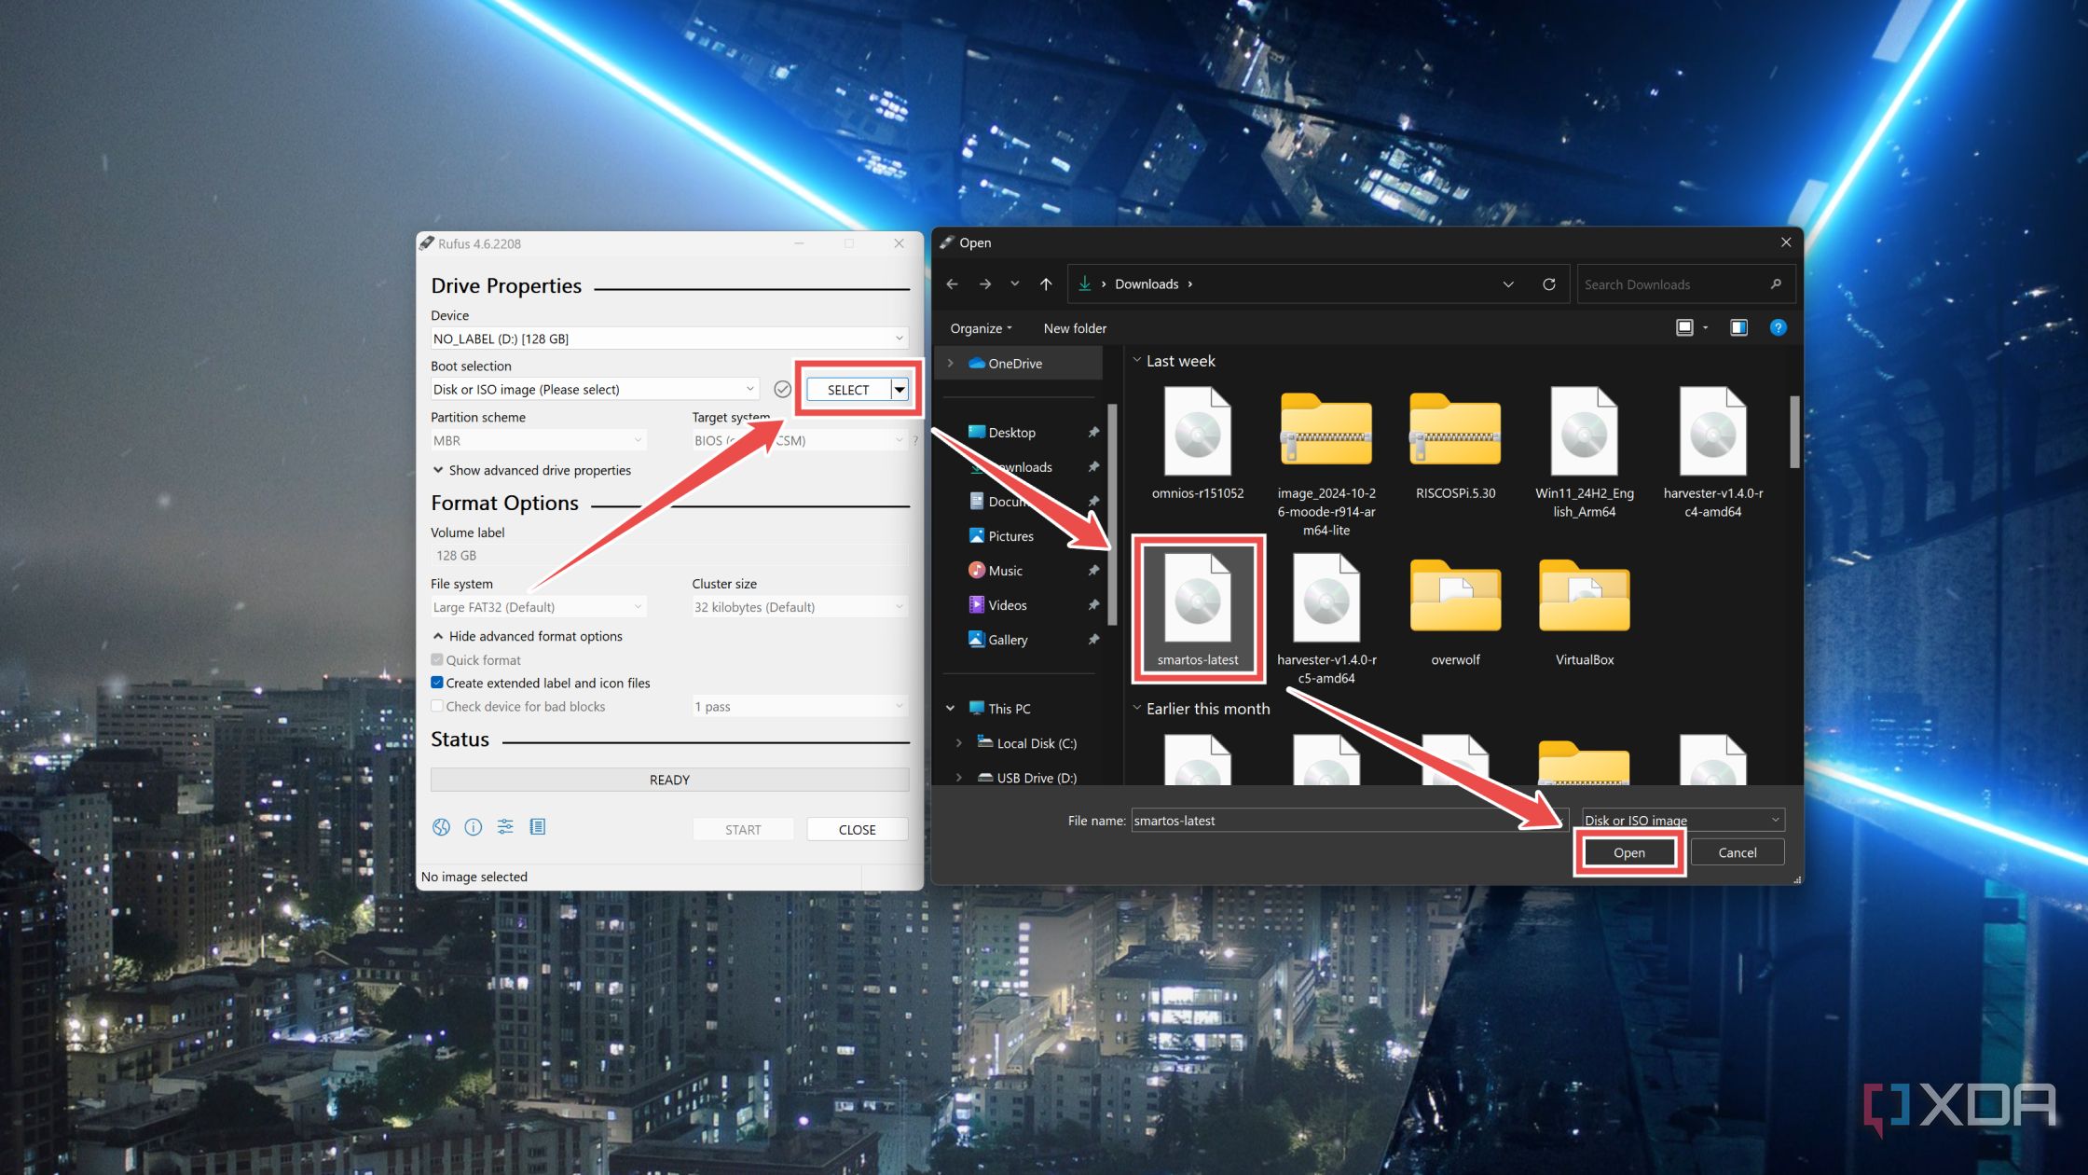The height and width of the screenshot is (1175, 2088).
Task: Uncheck Create extended label and icon files
Action: (436, 682)
